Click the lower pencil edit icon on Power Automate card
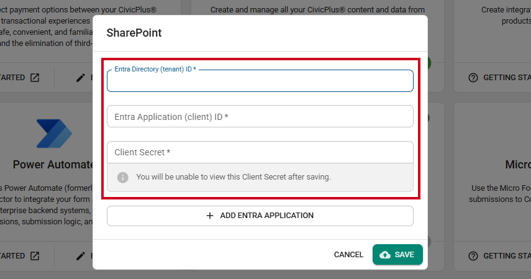The height and width of the screenshot is (279, 531). click(81, 256)
